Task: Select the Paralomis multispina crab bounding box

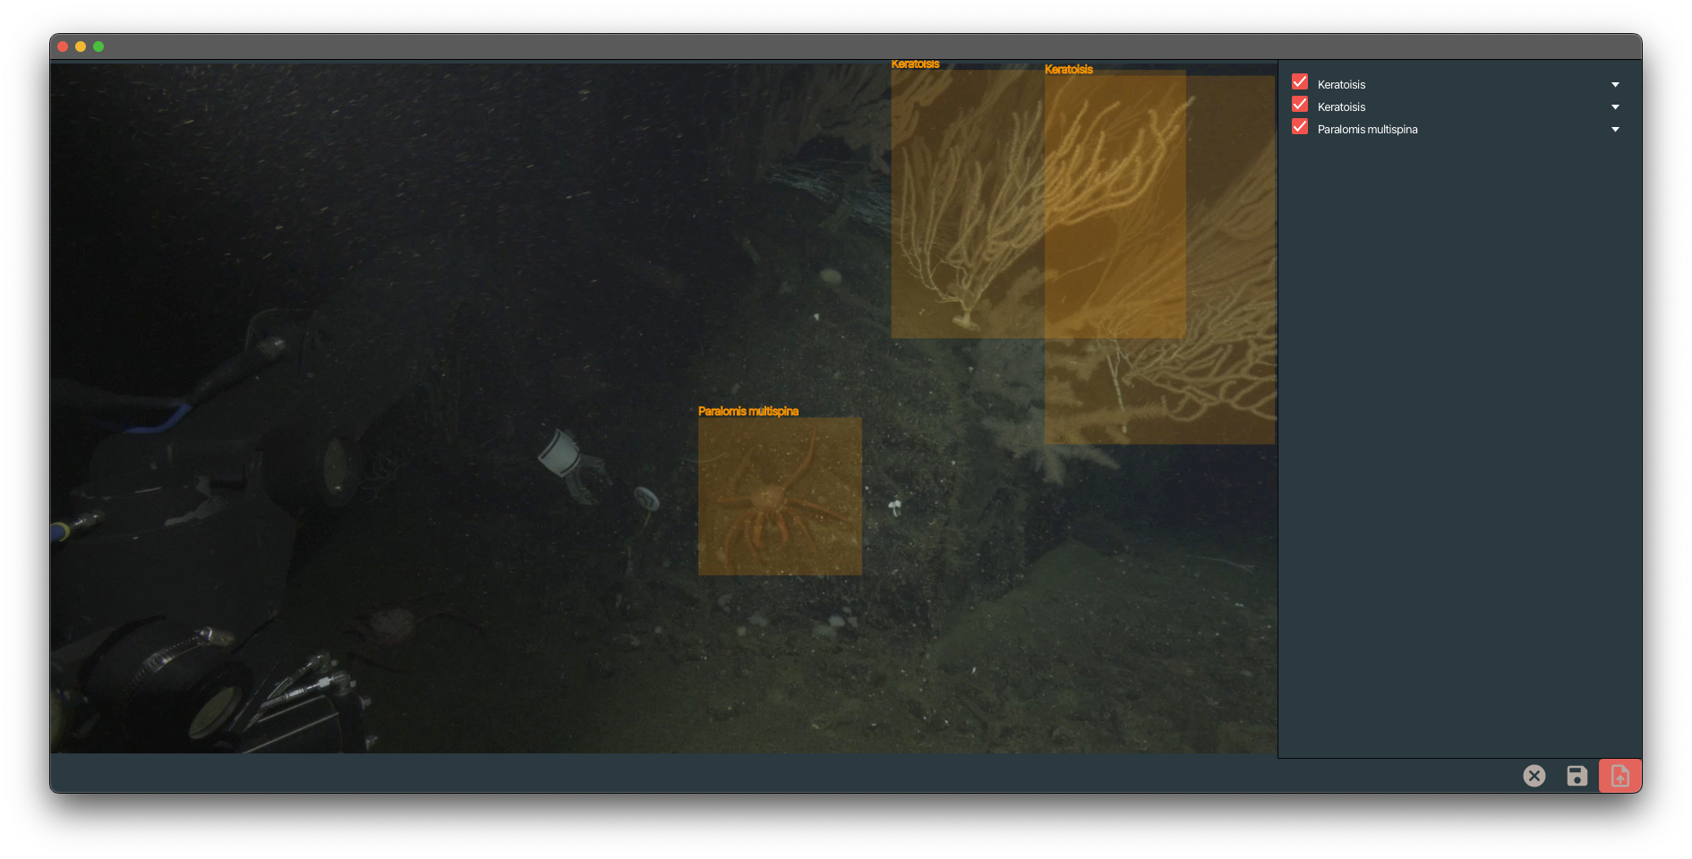Action: pos(779,497)
